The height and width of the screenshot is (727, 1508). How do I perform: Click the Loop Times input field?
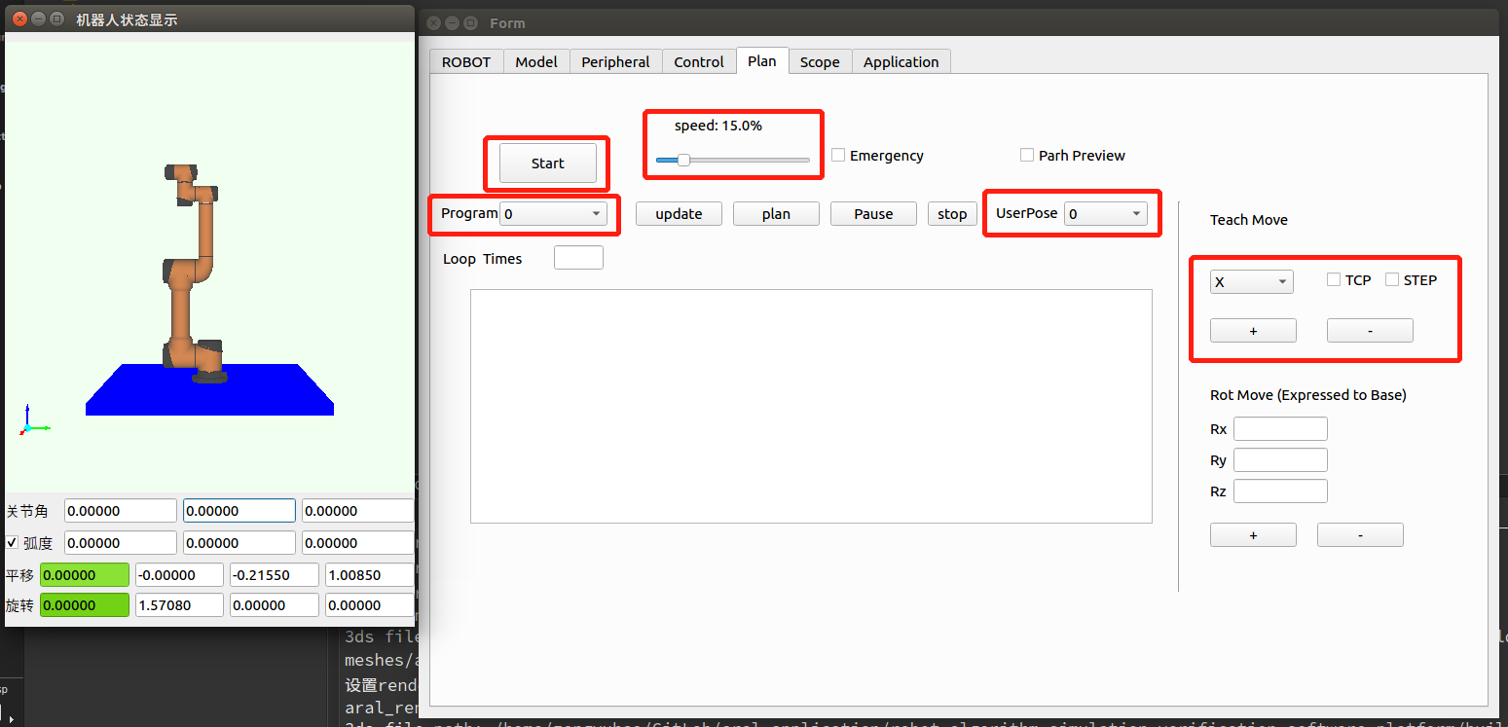578,258
